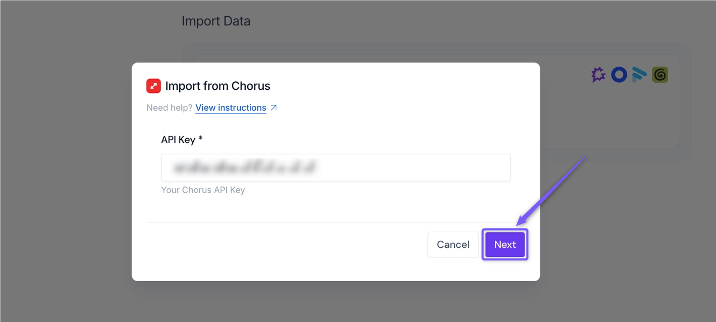Click the Your Chorus API Key helper text
The image size is (716, 322).
pyautogui.click(x=203, y=190)
